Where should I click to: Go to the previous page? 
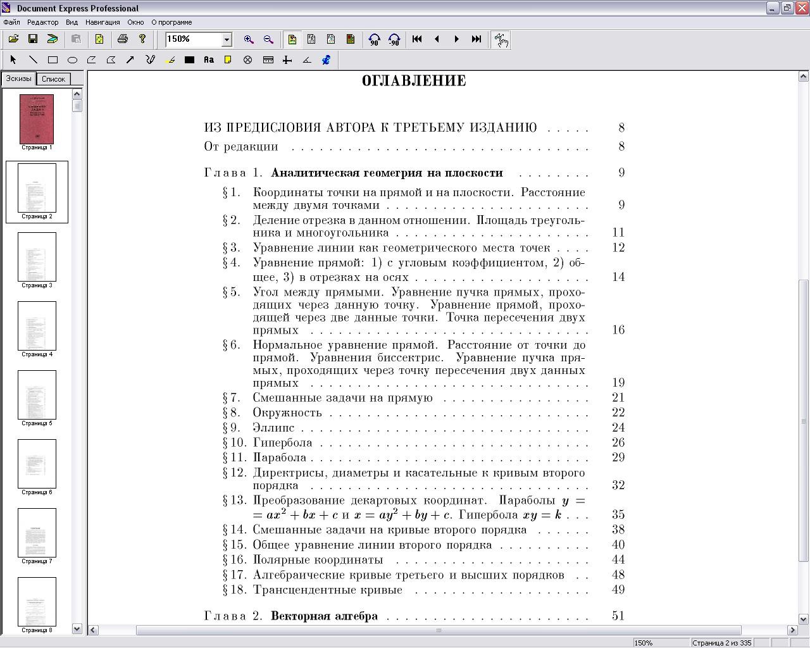pos(437,39)
